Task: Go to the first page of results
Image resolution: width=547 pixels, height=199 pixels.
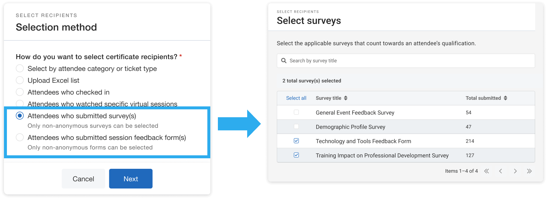Action: tap(486, 171)
